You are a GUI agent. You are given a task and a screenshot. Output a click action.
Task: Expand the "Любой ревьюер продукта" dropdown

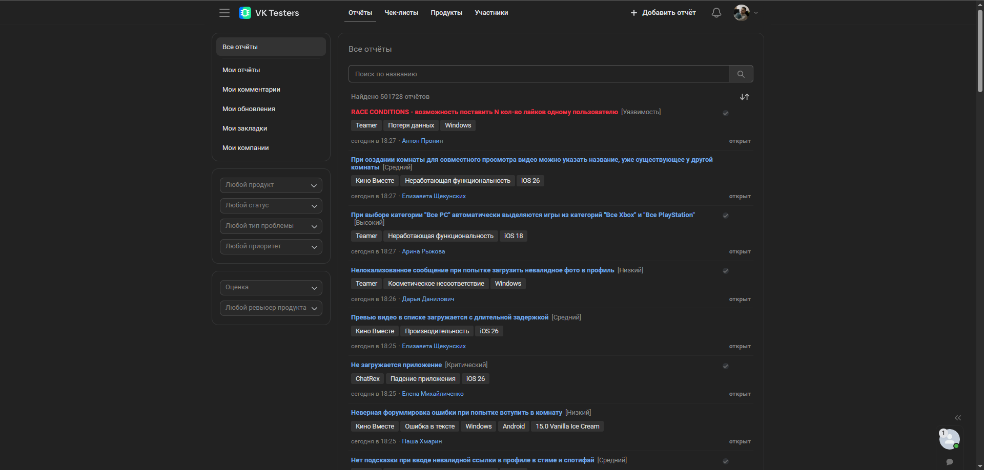271,308
